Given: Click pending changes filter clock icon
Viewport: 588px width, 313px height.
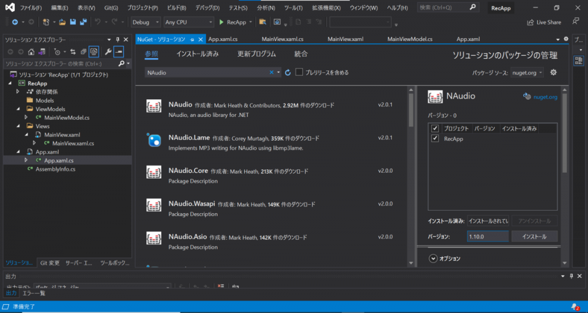Looking at the screenshot, I should (x=57, y=52).
